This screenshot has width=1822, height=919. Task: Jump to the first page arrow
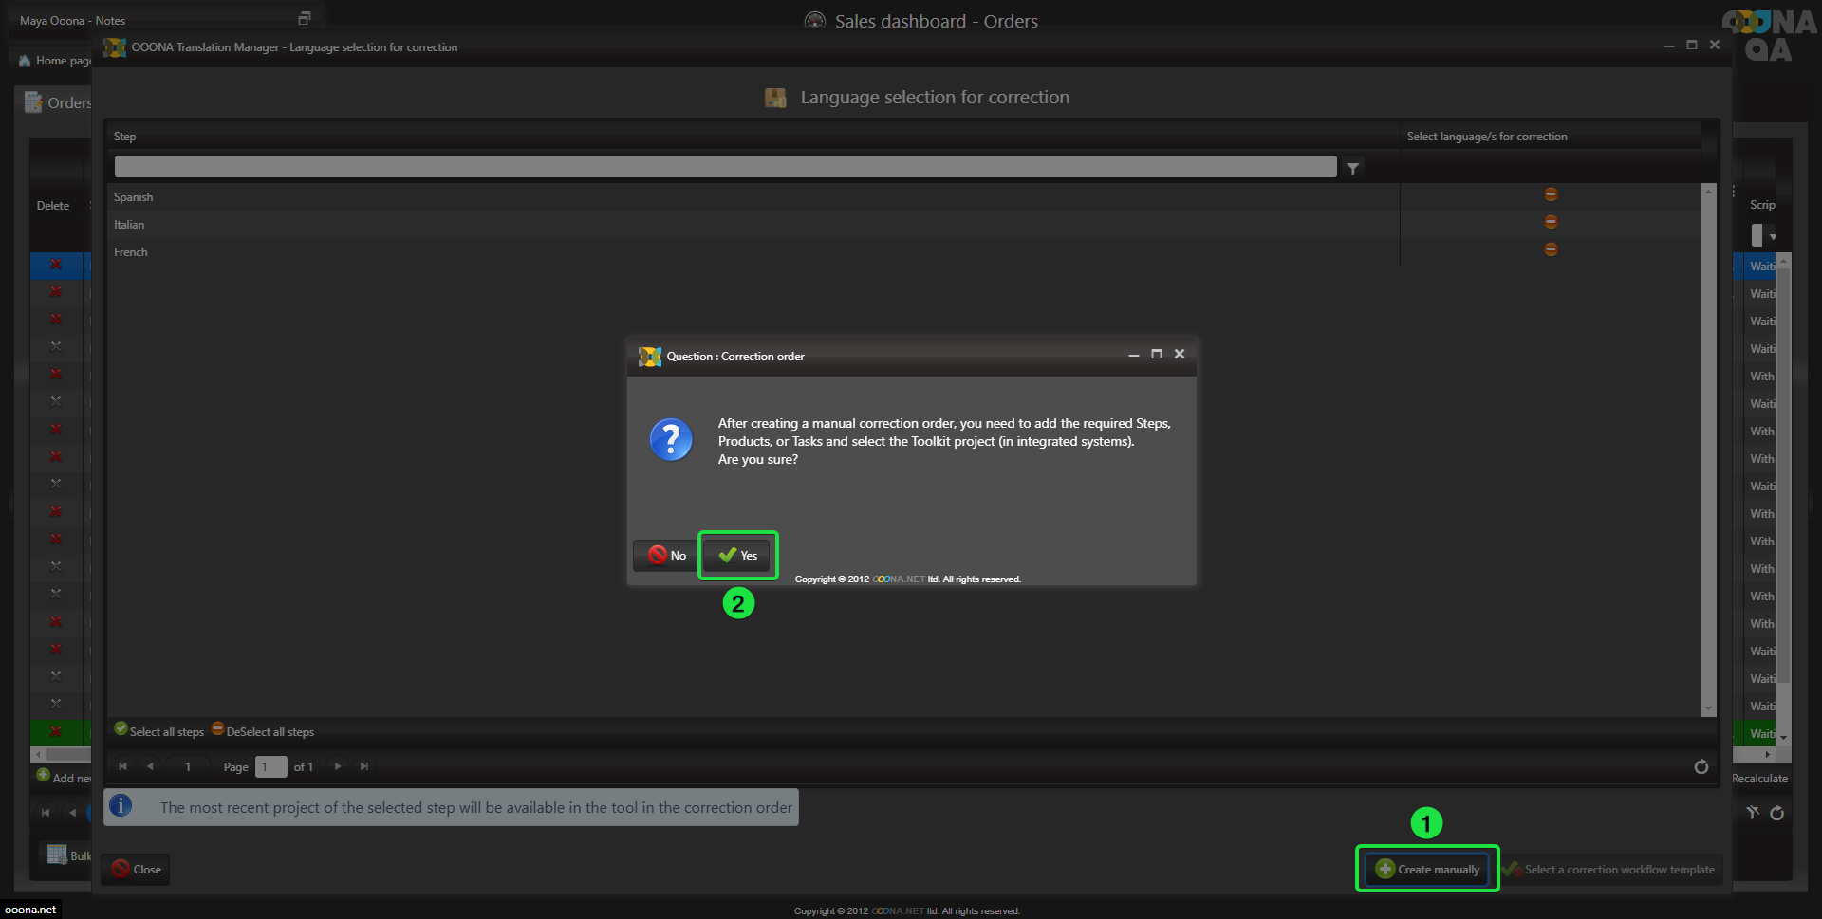point(122,766)
